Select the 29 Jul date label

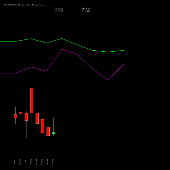pos(15,162)
